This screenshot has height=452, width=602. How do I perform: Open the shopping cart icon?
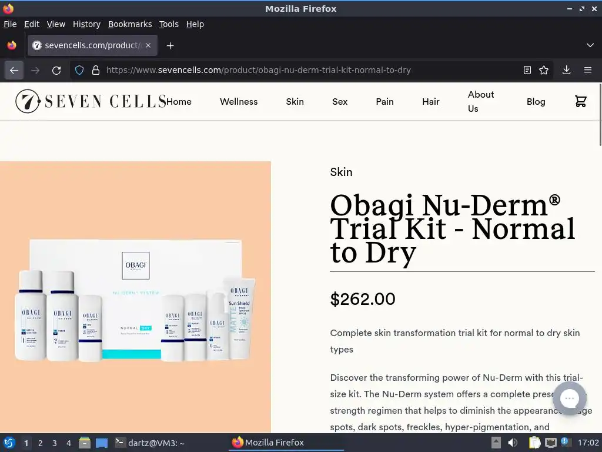point(580,101)
